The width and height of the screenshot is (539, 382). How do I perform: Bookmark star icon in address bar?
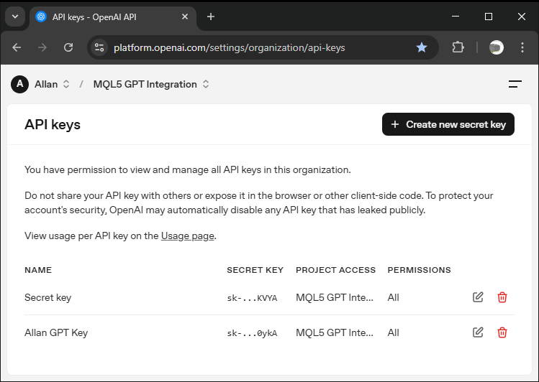pos(422,47)
